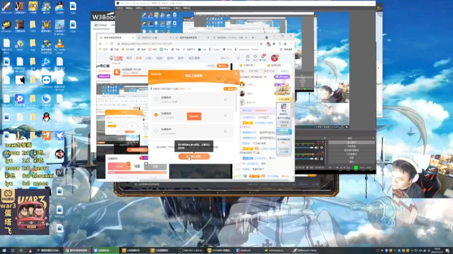
Task: Click the purple button in the chat panel
Action: (282, 77)
